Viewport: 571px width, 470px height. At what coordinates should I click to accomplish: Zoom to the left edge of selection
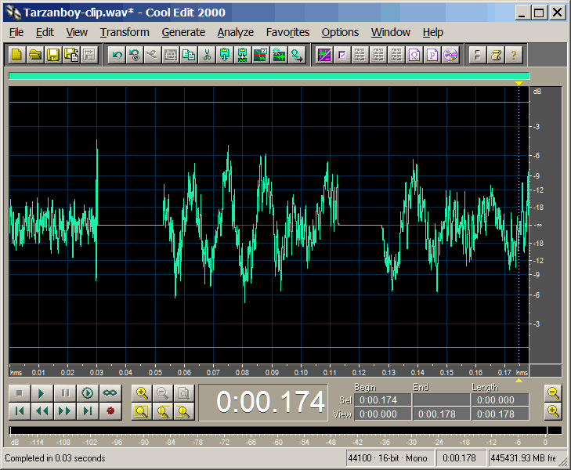(x=163, y=411)
